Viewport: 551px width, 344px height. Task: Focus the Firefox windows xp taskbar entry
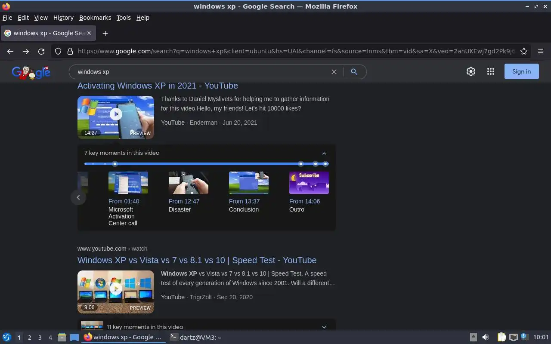coord(123,338)
